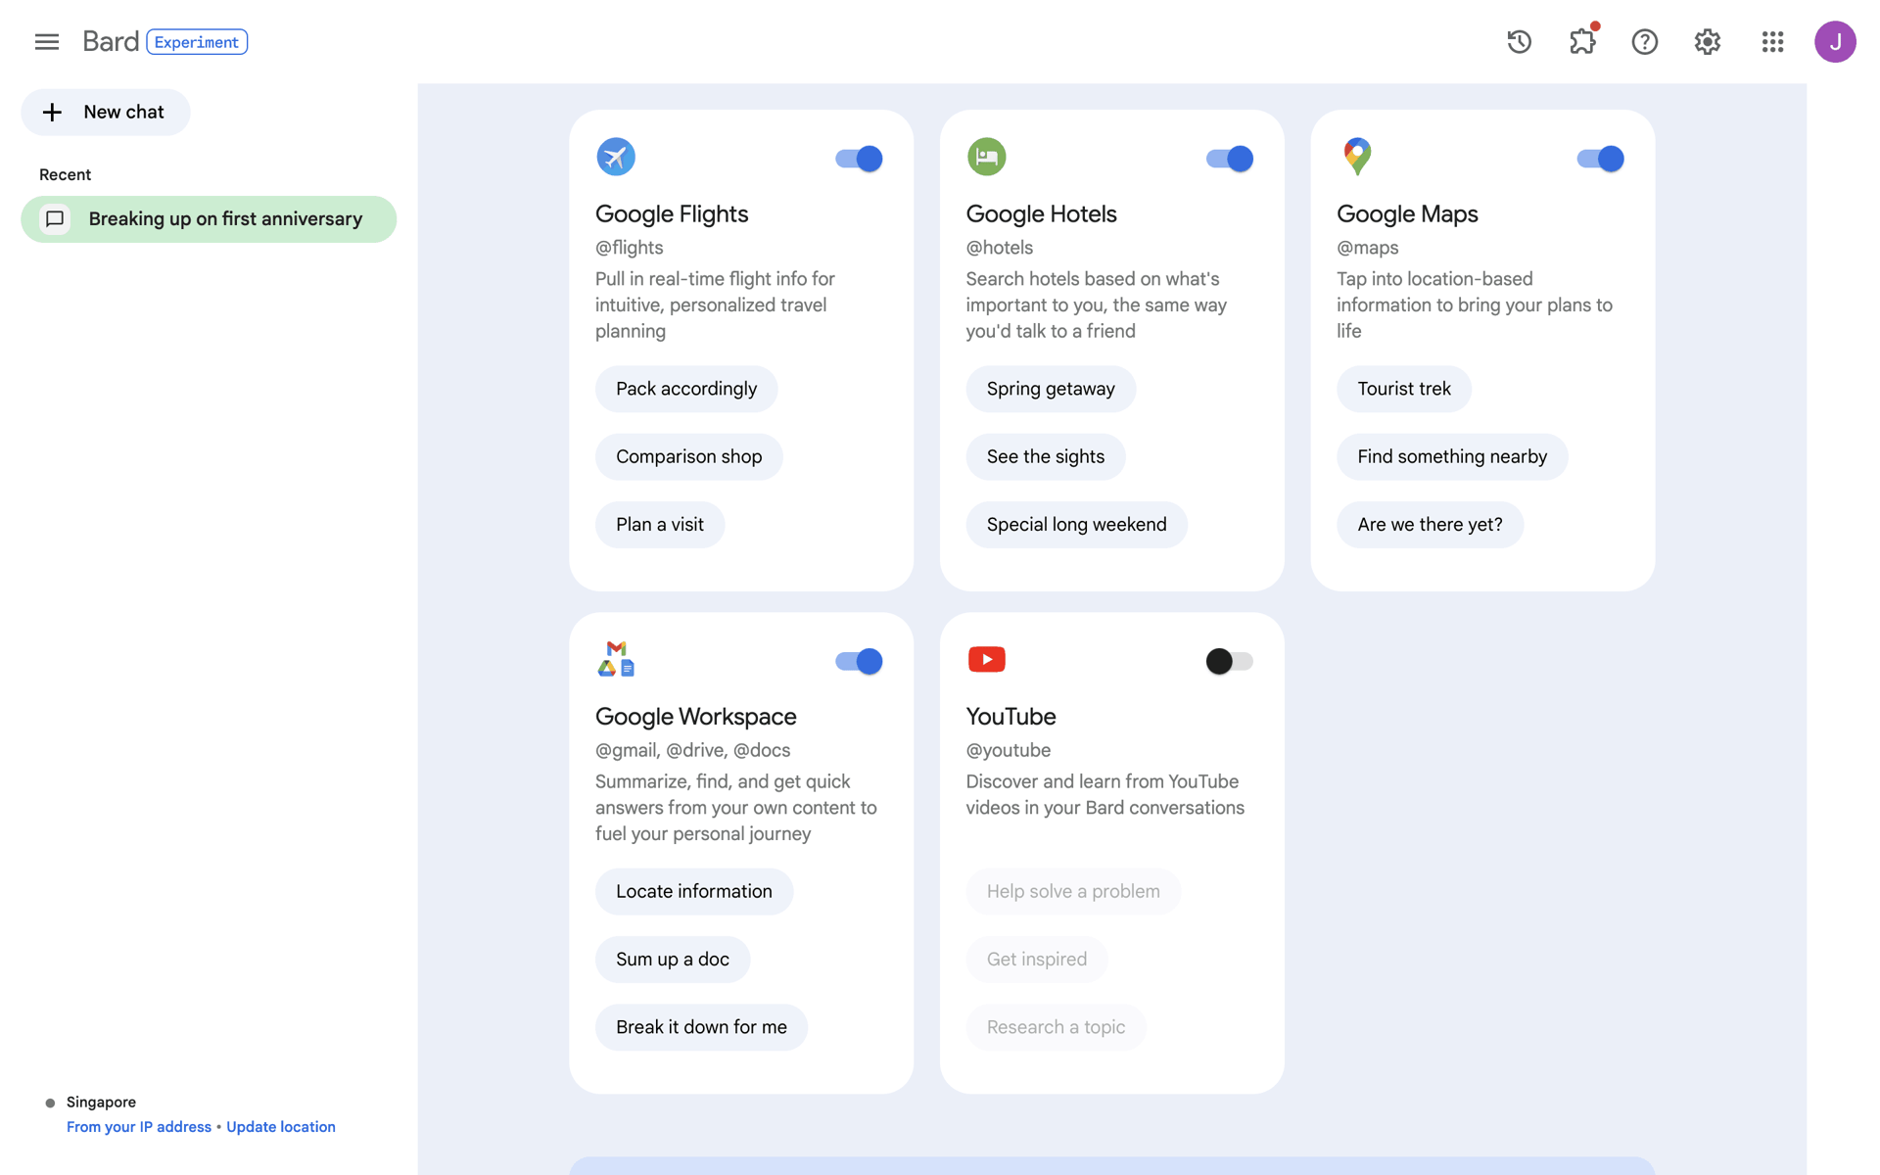Viewport: 1880px width, 1175px height.
Task: Disable the Google Hotels extension toggle
Action: click(x=1229, y=159)
